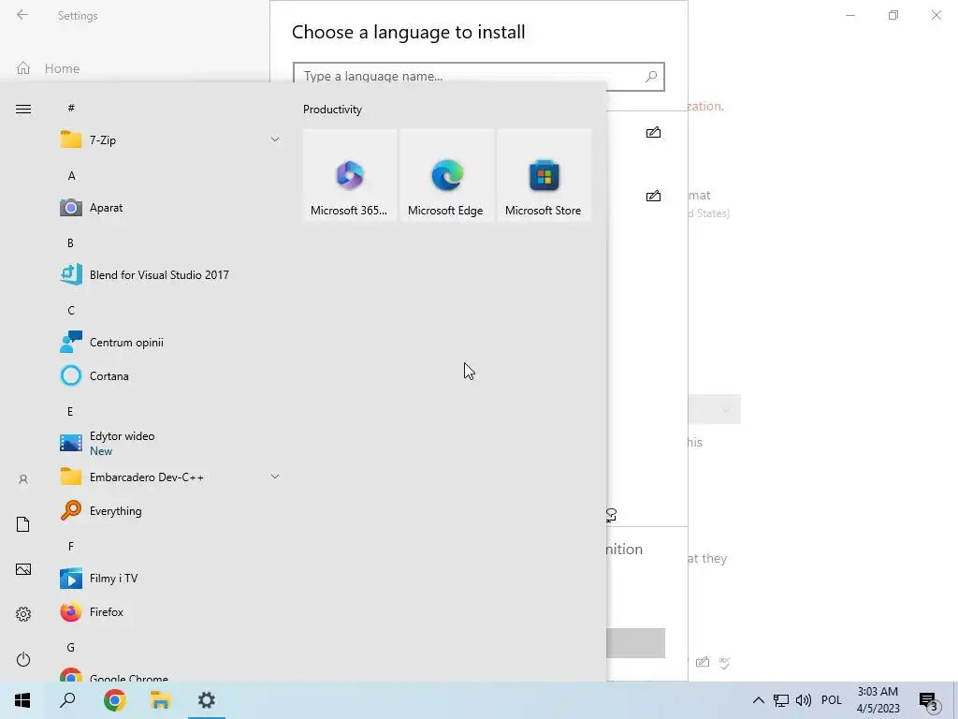Click the search magnifier in language field
Viewport: 958px width, 719px height.
[651, 77]
